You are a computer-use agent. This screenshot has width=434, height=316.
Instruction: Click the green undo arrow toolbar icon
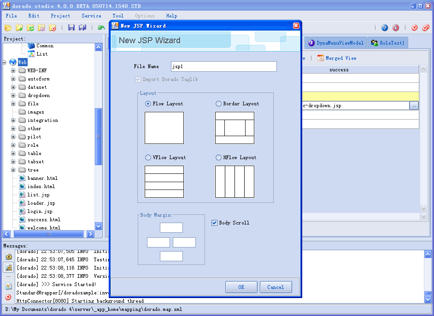pyautogui.click(x=101, y=27)
